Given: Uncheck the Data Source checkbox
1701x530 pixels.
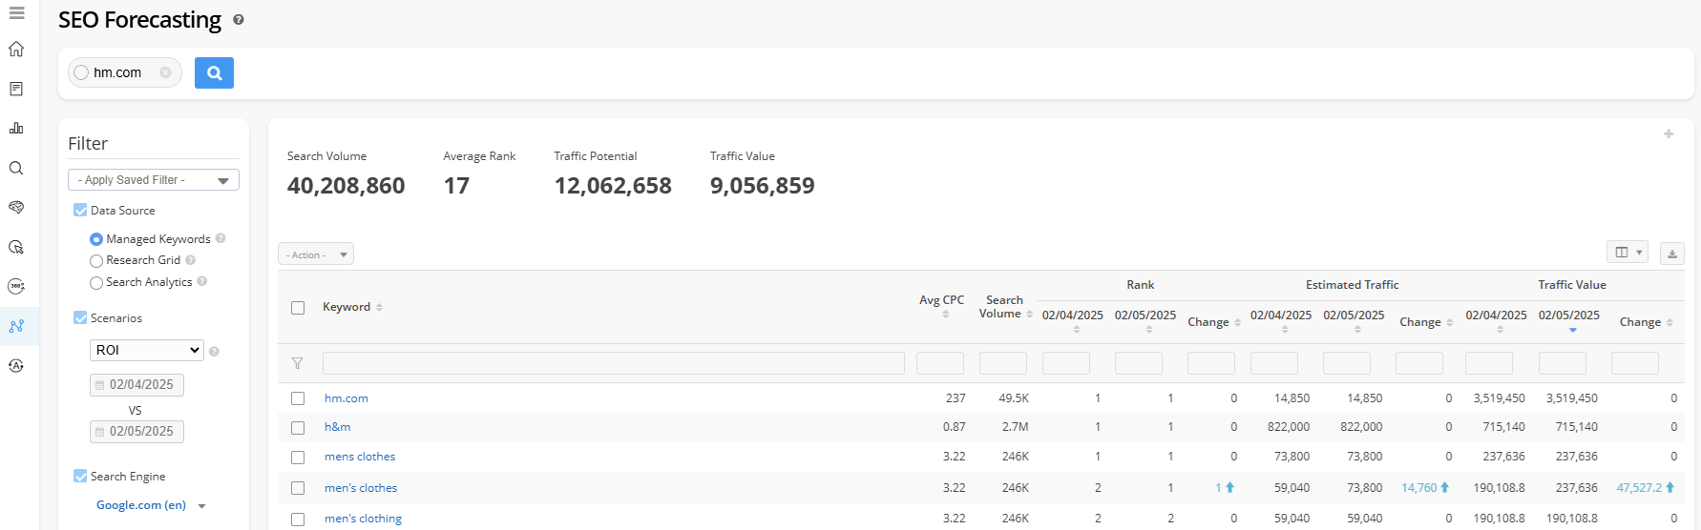Looking at the screenshot, I should tap(80, 211).
